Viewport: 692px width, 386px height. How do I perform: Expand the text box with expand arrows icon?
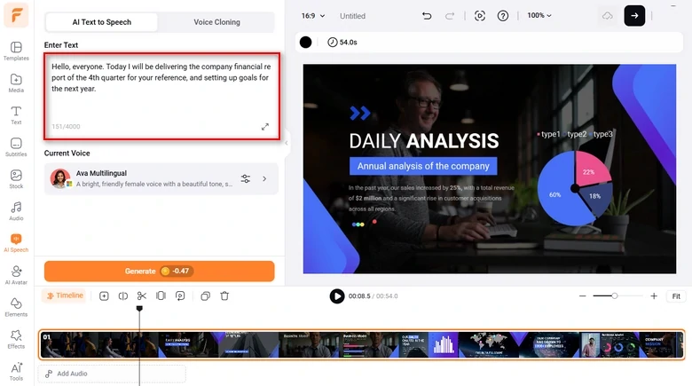[x=264, y=127]
